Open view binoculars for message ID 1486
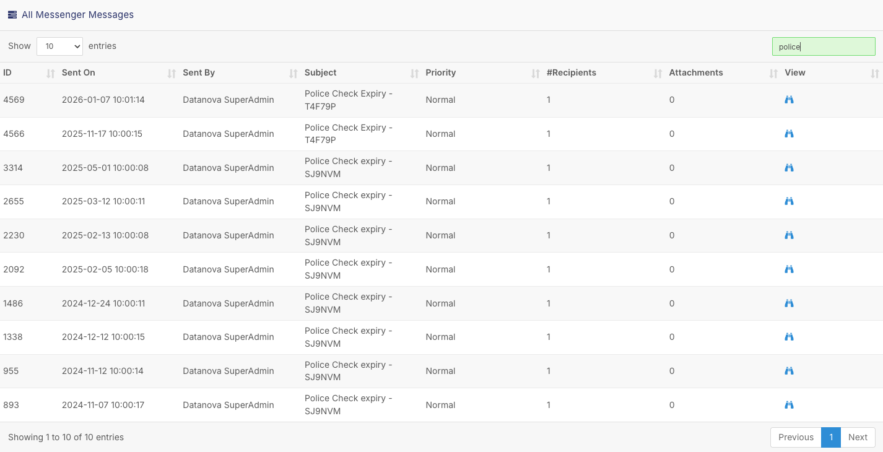This screenshot has height=452, width=883. click(789, 303)
